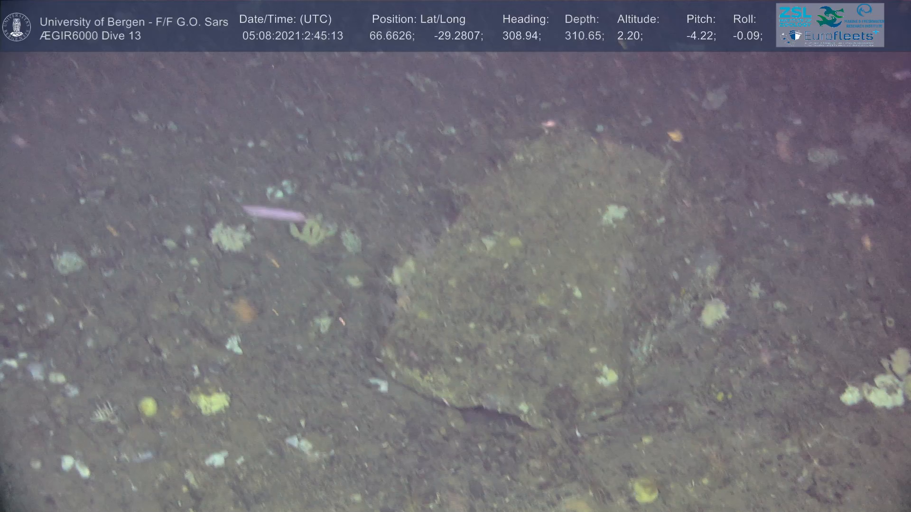Click the University of Bergen seal logo
The image size is (911, 512).
pos(17,27)
